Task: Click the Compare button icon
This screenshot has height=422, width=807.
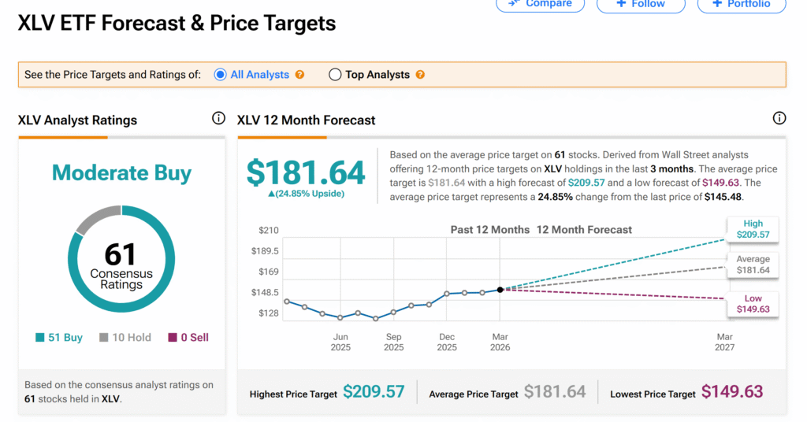Action: (514, 3)
